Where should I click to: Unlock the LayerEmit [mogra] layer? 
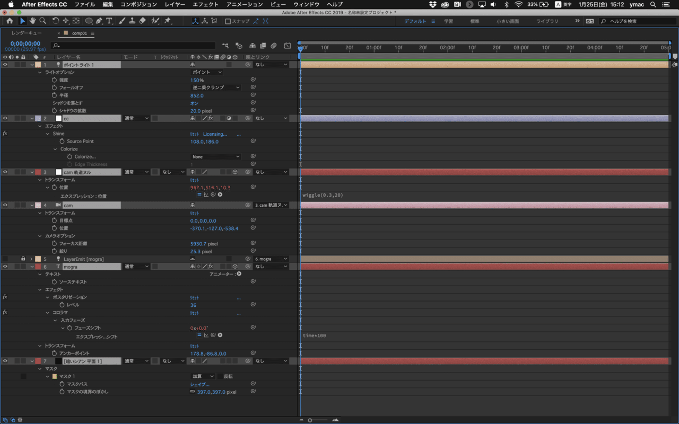pos(23,259)
